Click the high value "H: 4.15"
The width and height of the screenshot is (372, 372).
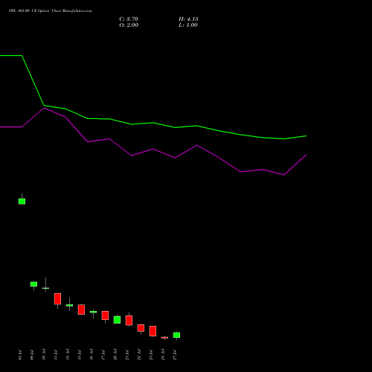(188, 19)
